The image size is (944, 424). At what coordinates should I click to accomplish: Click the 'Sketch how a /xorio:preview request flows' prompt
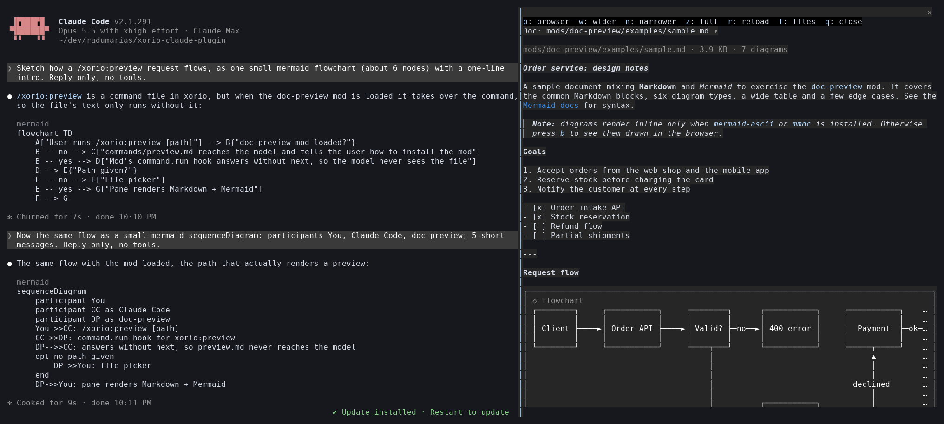pos(262,73)
